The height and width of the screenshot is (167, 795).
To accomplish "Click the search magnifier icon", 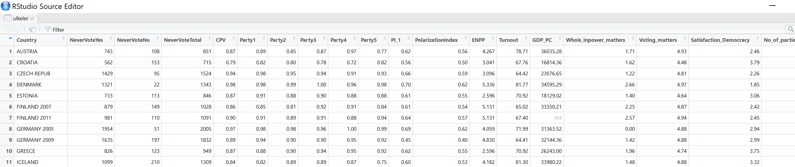I will click(790, 29).
